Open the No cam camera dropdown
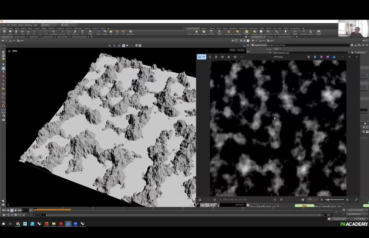This screenshot has height=238, width=369. [x=241, y=50]
